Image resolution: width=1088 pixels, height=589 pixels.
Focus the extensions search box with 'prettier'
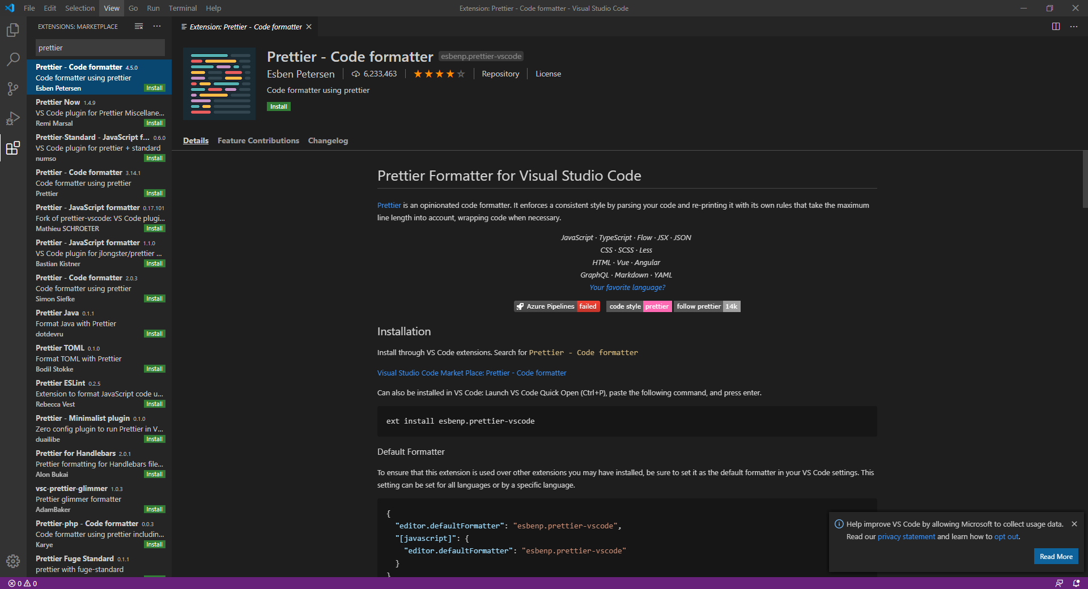pyautogui.click(x=100, y=48)
